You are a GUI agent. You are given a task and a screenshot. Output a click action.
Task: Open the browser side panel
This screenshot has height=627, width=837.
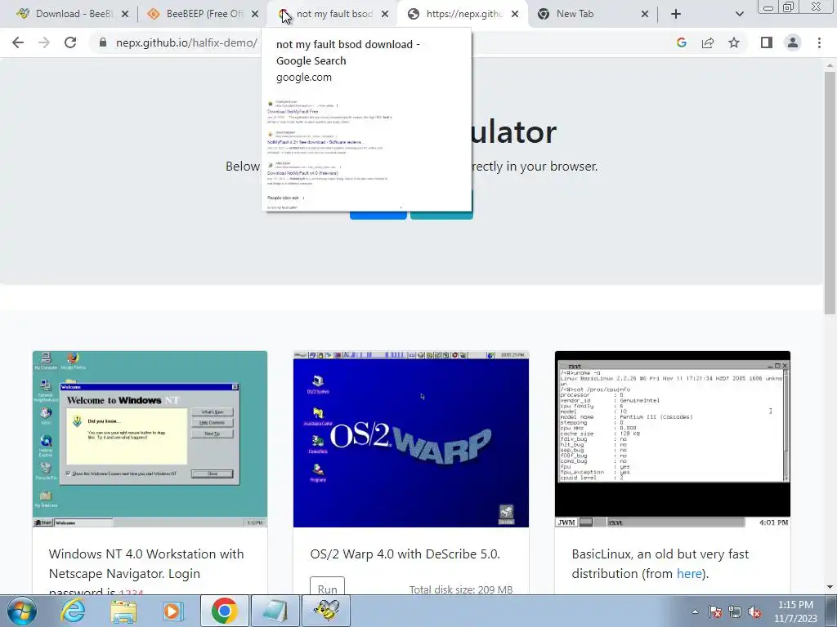767,42
